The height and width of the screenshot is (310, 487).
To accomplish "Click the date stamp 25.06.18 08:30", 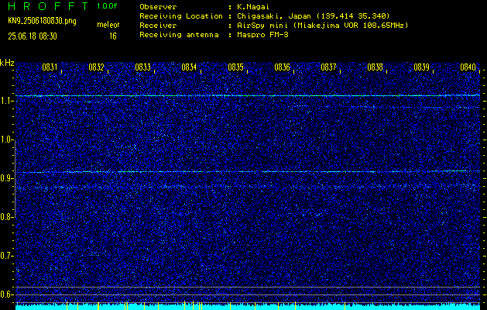I will [x=33, y=36].
